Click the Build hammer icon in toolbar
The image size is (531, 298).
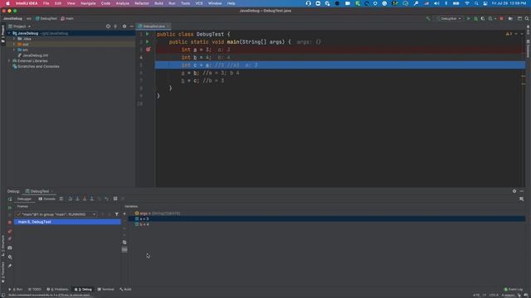[428, 18]
